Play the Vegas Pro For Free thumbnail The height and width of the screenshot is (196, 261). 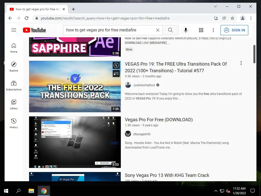click(x=75, y=142)
